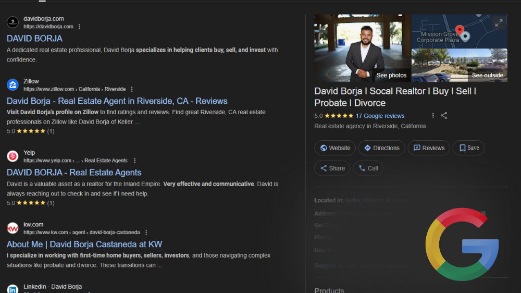Open the See outside street view
The image size is (521, 293).
click(459, 65)
